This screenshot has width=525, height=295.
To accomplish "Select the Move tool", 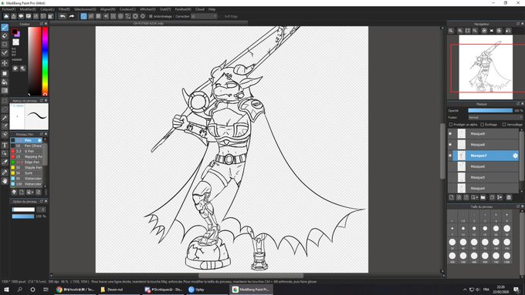I will (5, 63).
